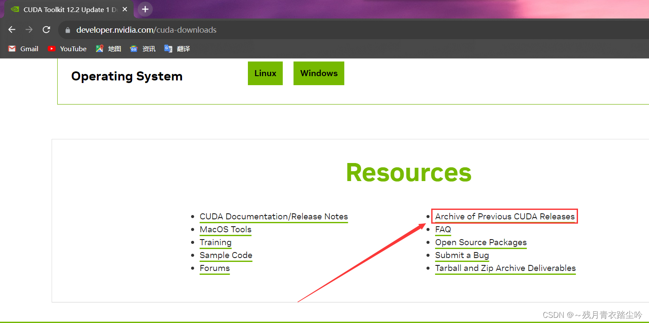Screen dimensions: 649x323
Task: Open Archive of Previous CUDA Releases
Action: click(505, 217)
